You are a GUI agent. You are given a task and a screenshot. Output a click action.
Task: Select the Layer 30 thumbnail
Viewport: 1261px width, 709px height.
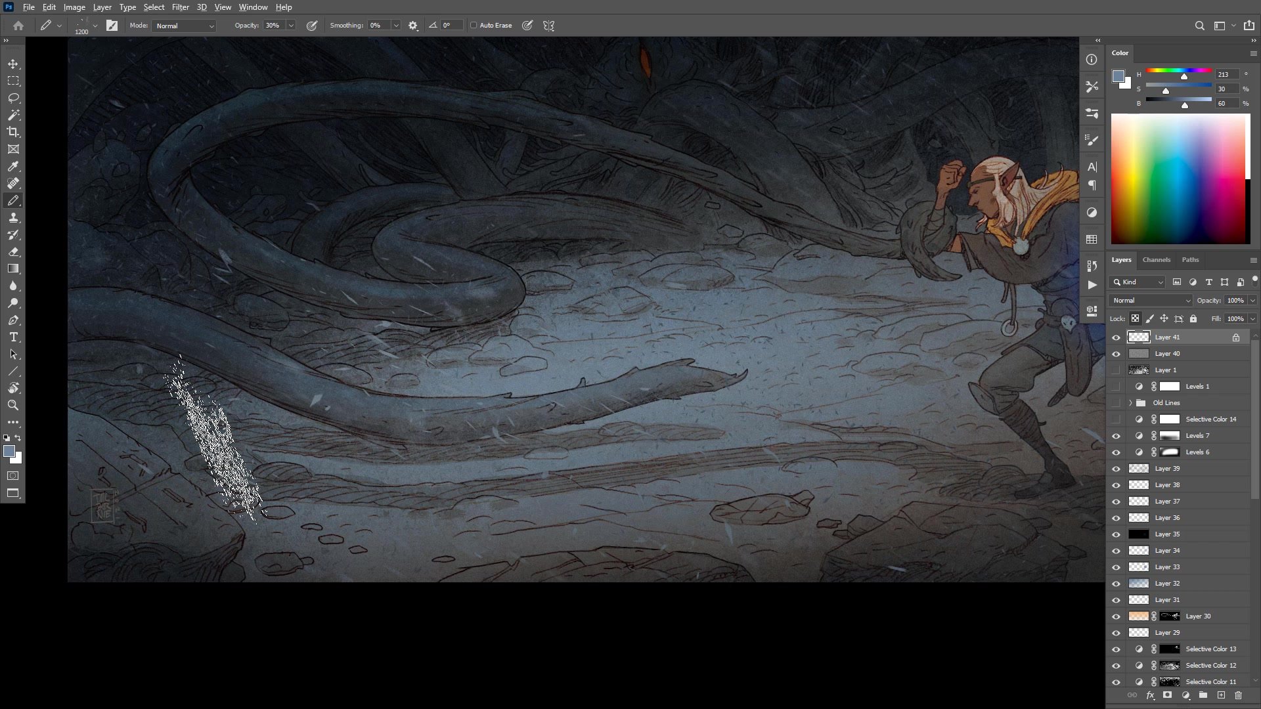[x=1138, y=616]
